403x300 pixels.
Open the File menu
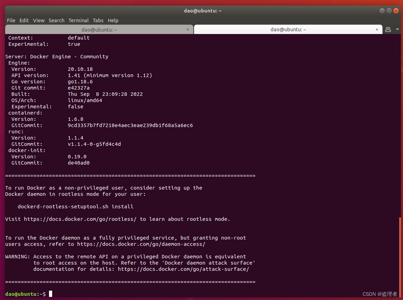point(11,20)
